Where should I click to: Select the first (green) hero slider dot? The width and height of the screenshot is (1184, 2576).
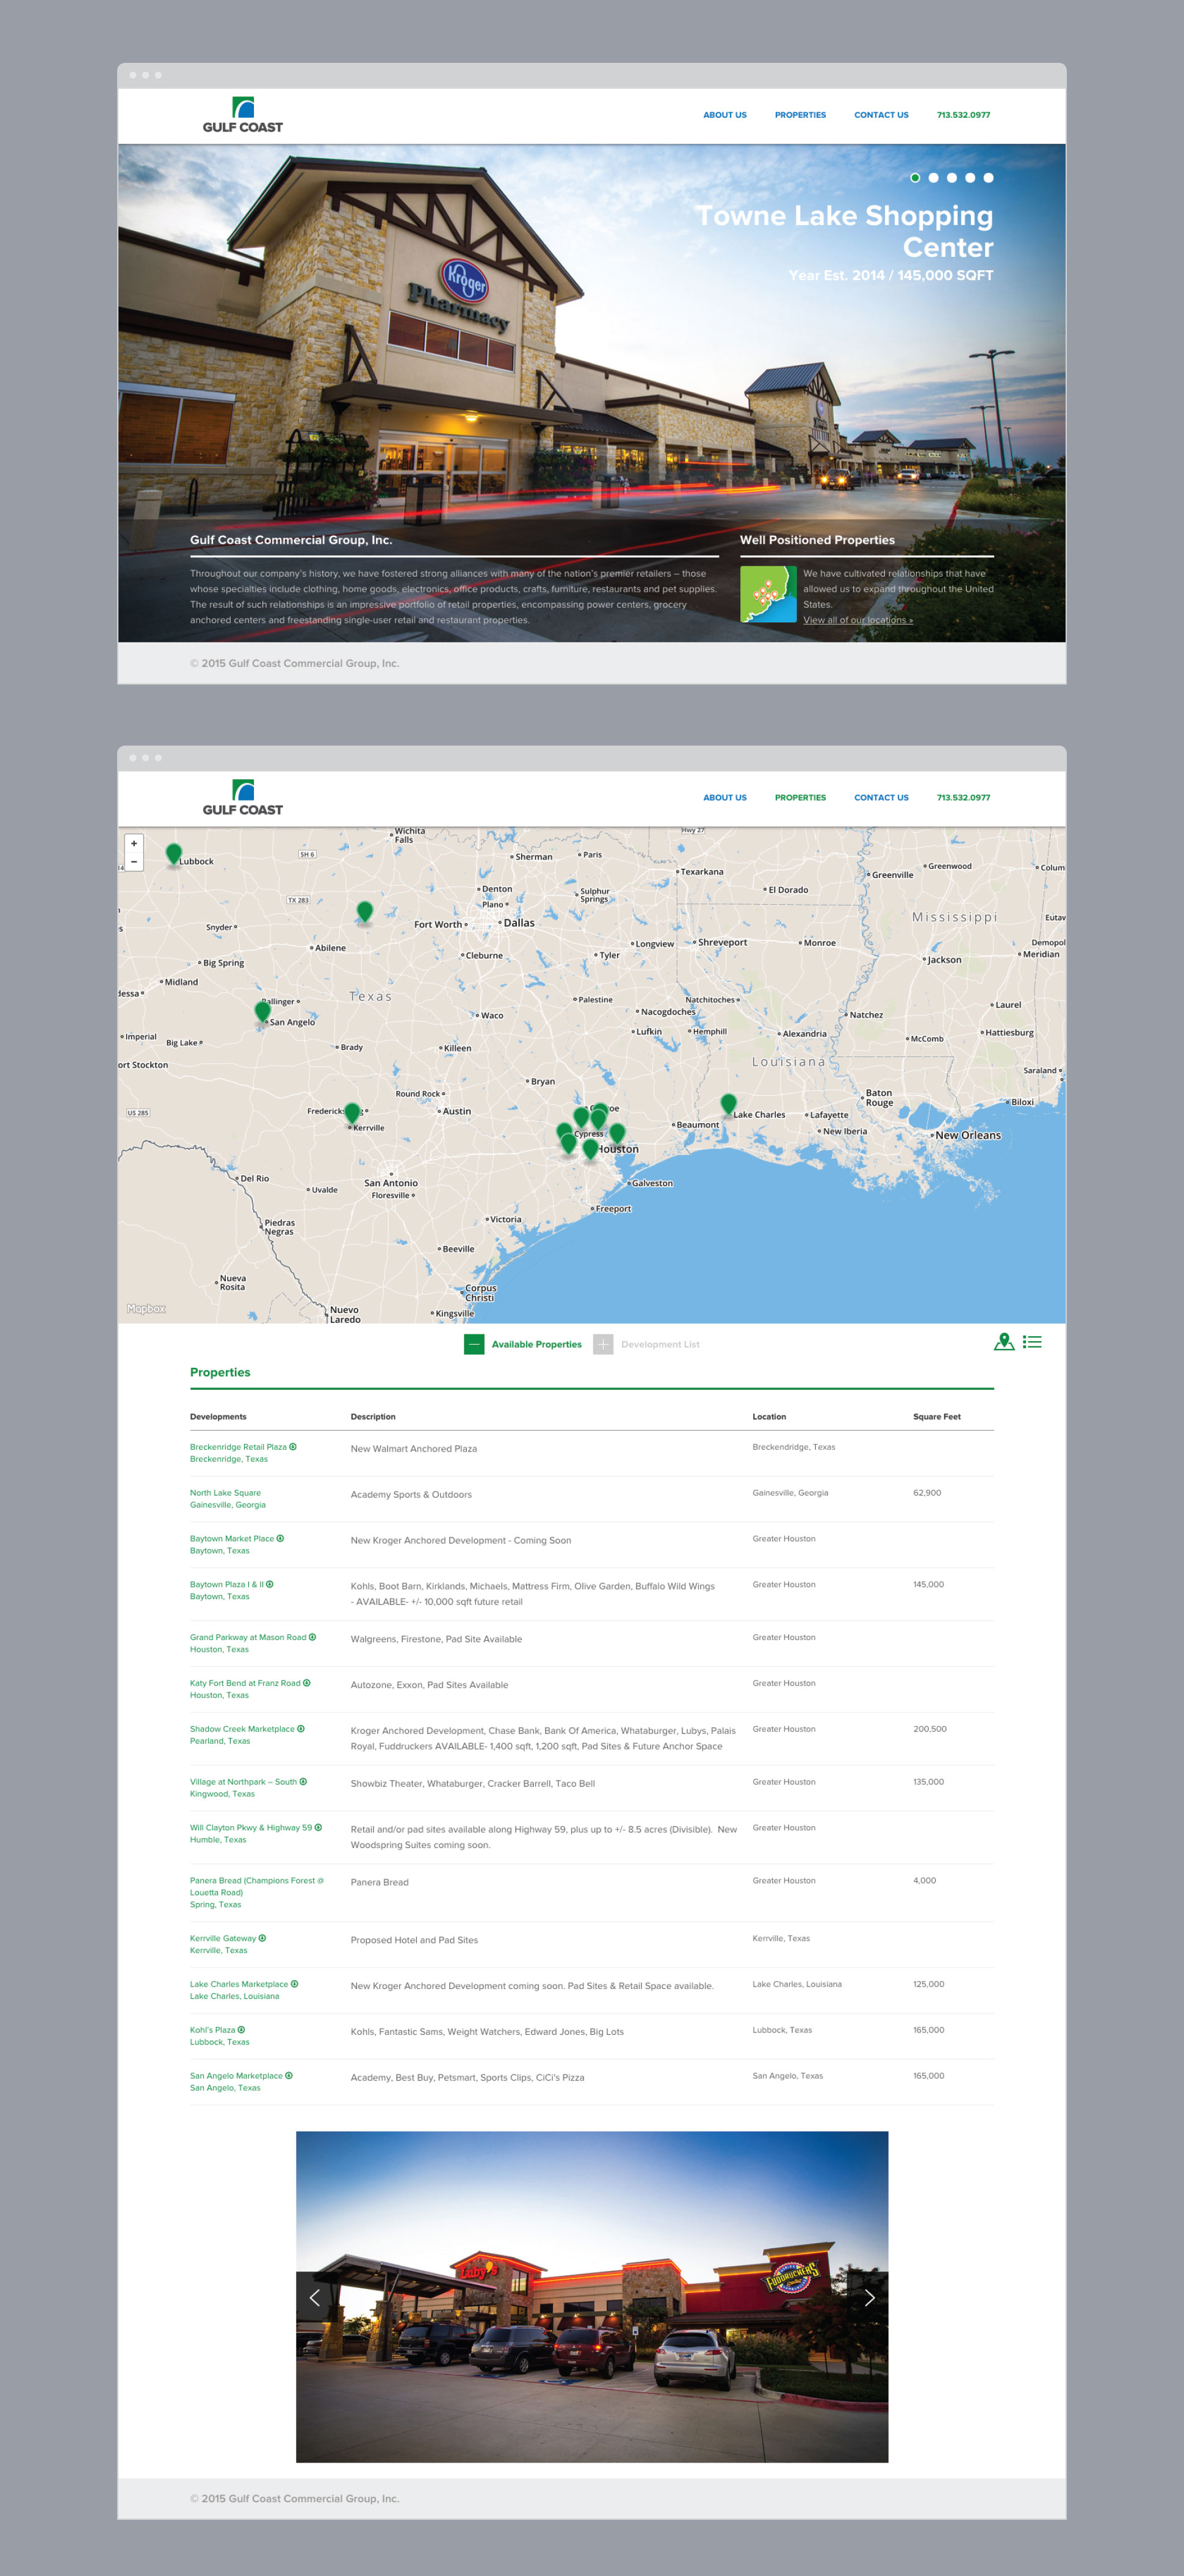pyautogui.click(x=915, y=178)
